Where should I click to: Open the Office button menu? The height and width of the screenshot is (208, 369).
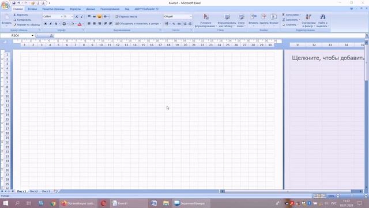click(x=5, y=5)
